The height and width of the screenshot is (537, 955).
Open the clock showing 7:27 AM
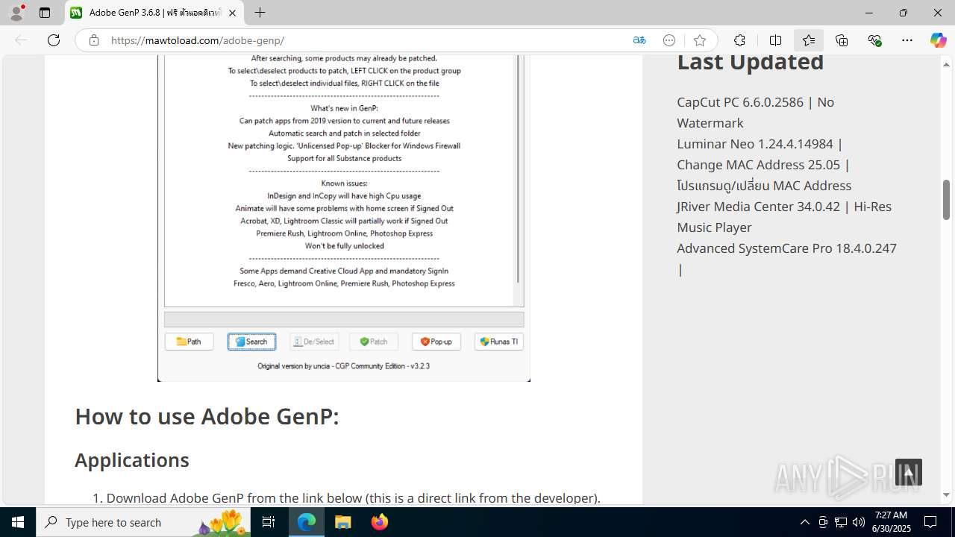[x=891, y=522]
